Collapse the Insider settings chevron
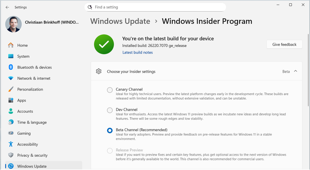The image size is (310, 170). click(x=295, y=71)
